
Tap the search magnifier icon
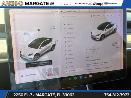pyautogui.click(x=64, y=16)
